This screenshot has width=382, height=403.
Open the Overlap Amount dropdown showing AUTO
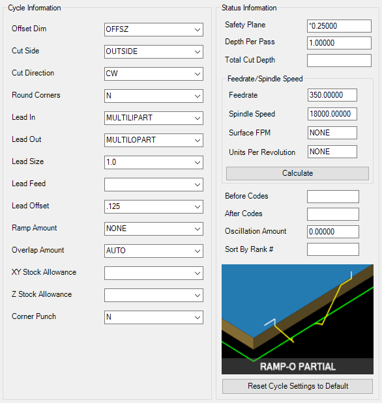pos(154,251)
